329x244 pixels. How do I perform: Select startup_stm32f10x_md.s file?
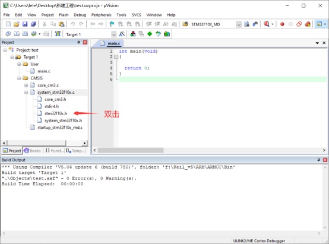click(x=60, y=128)
